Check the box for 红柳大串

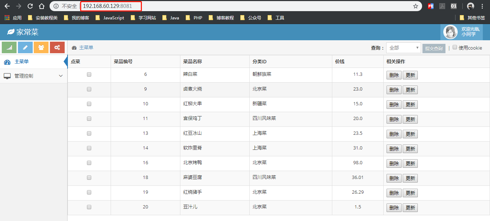click(89, 104)
